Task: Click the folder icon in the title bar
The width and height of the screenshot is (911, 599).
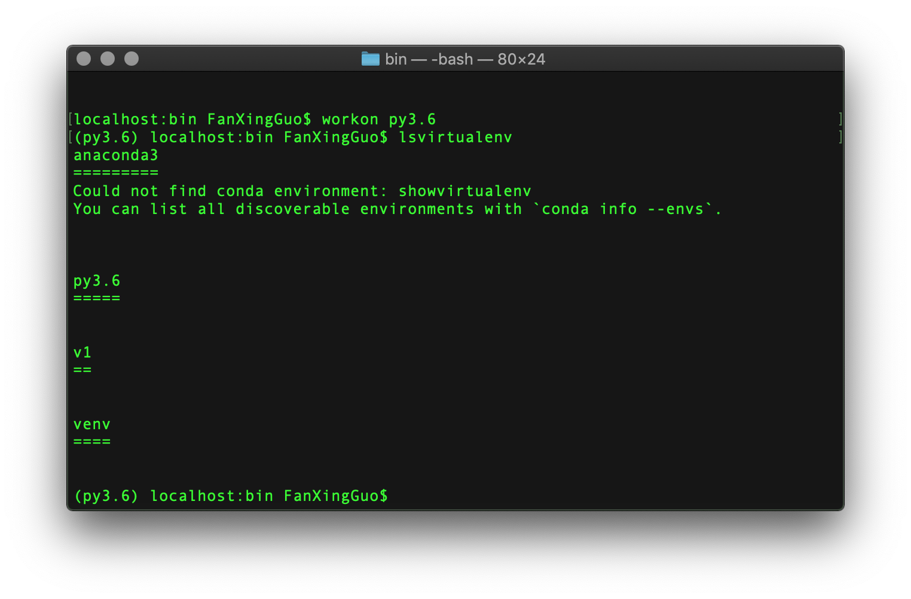Action: tap(371, 59)
